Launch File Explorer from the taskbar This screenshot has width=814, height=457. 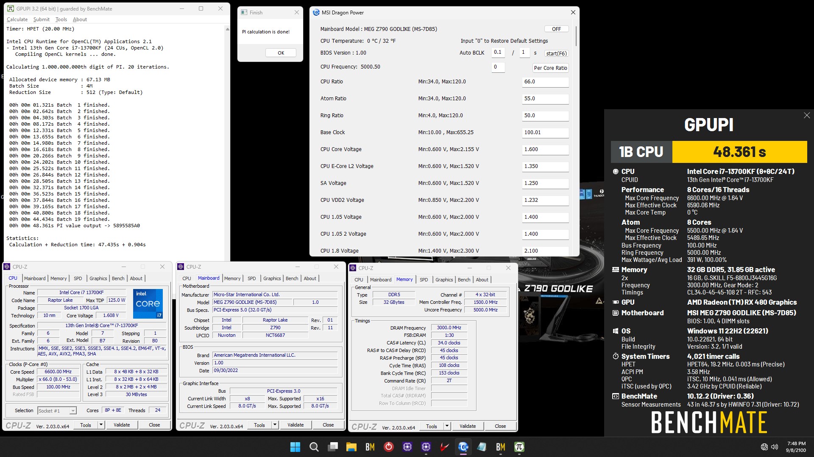(351, 447)
